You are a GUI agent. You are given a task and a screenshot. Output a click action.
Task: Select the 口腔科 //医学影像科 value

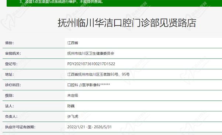pyautogui.click(x=89, y=85)
